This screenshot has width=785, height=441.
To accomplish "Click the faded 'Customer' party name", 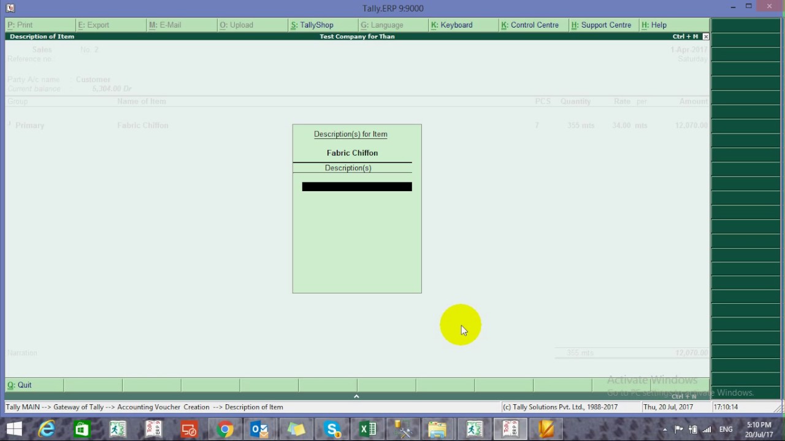I will click(x=93, y=80).
